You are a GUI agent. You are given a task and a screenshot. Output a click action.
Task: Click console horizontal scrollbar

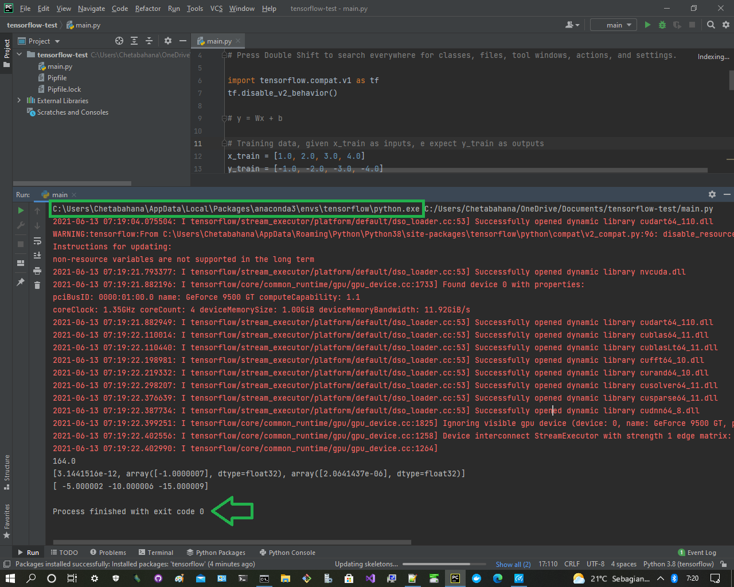click(232, 542)
